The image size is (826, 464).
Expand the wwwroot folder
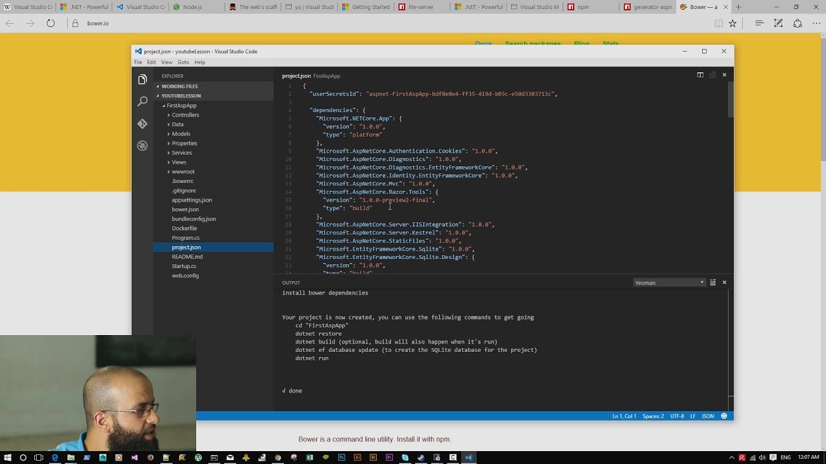pyautogui.click(x=213, y=171)
